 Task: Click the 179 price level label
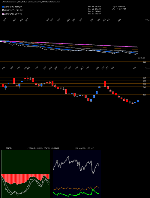(144, 95)
